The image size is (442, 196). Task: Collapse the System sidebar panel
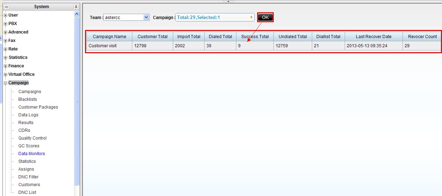coord(6,7)
